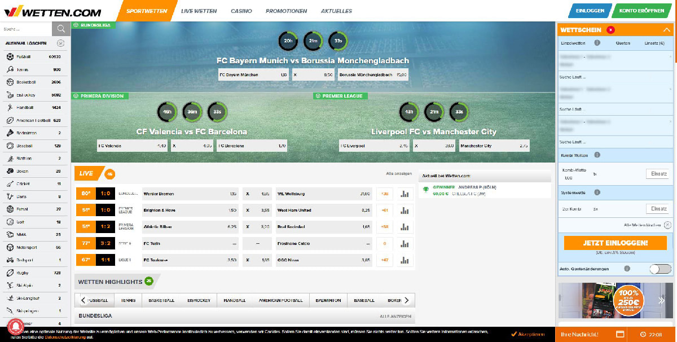Viewport: 677px width, 342px height.
Task: Bet on Manchester City odds
Action: tap(494, 146)
